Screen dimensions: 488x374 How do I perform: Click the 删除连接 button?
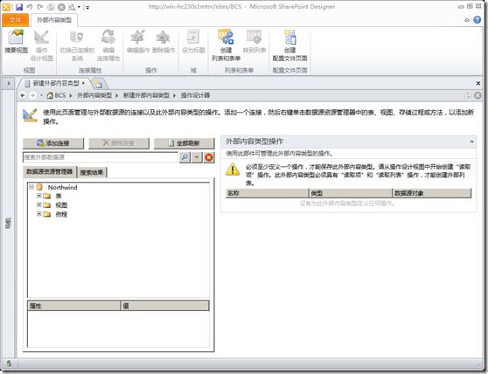[x=119, y=143]
